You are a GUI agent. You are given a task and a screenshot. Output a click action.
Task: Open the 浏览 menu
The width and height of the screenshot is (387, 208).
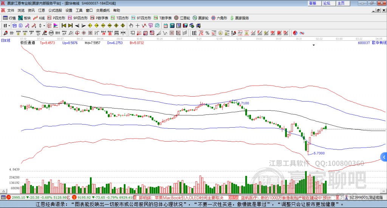pyautogui.click(x=21, y=10)
